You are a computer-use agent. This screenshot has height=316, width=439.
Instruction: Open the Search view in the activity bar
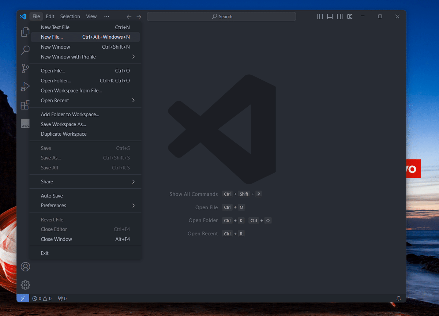[25, 50]
